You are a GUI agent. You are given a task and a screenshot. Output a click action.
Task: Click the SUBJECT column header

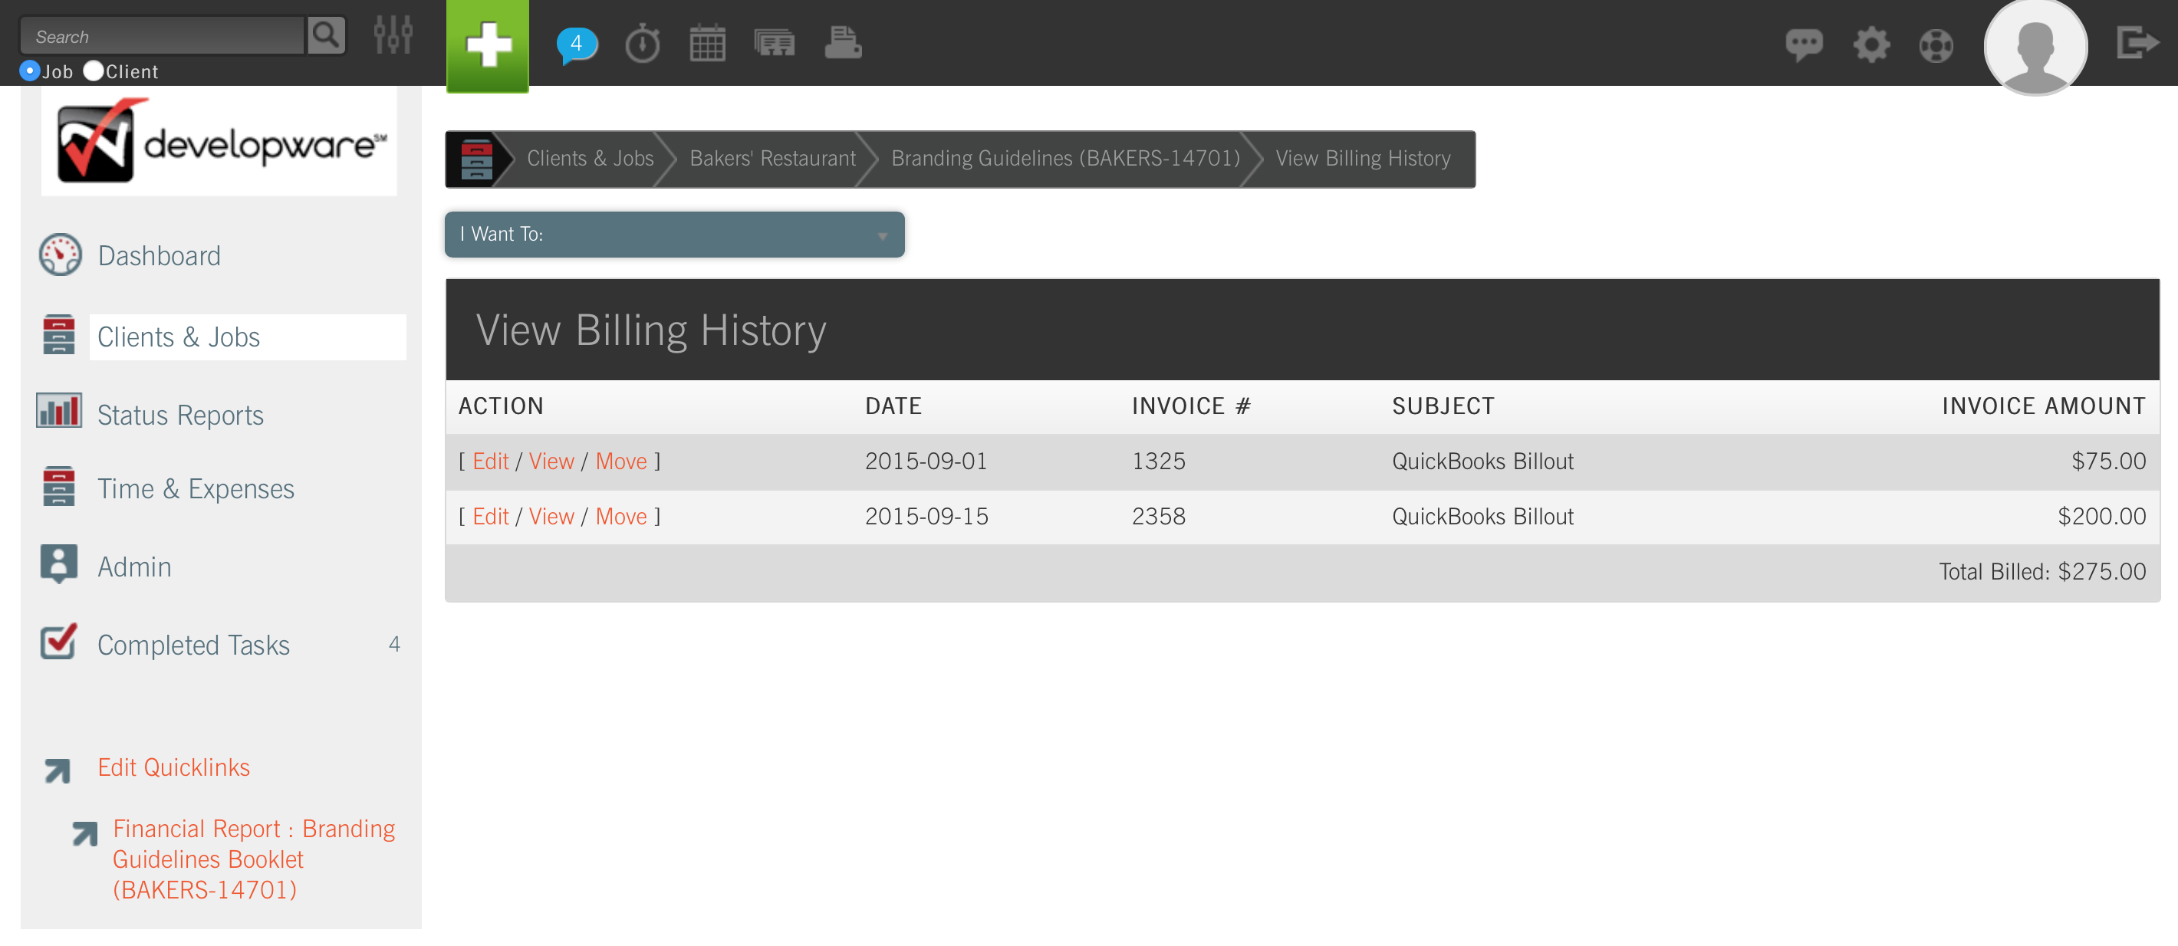[x=1443, y=406]
